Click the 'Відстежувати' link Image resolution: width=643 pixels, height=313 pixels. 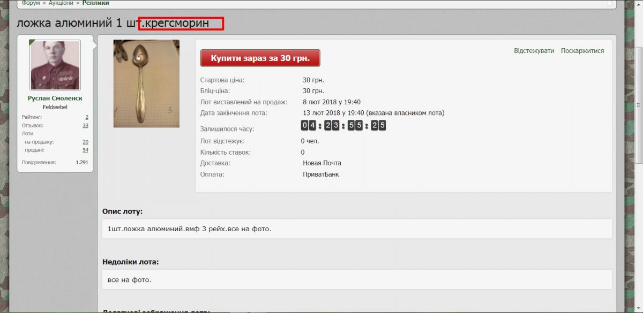pyautogui.click(x=534, y=51)
